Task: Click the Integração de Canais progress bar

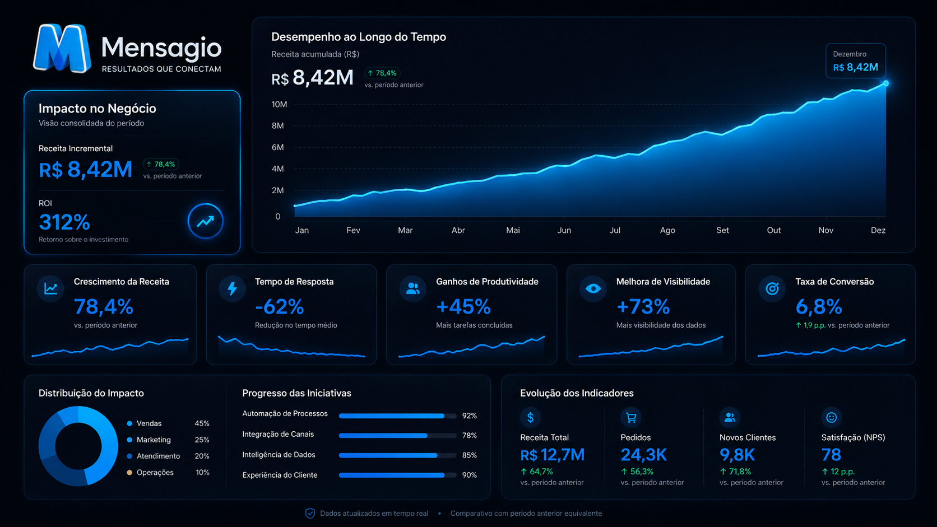Action: 397,436
